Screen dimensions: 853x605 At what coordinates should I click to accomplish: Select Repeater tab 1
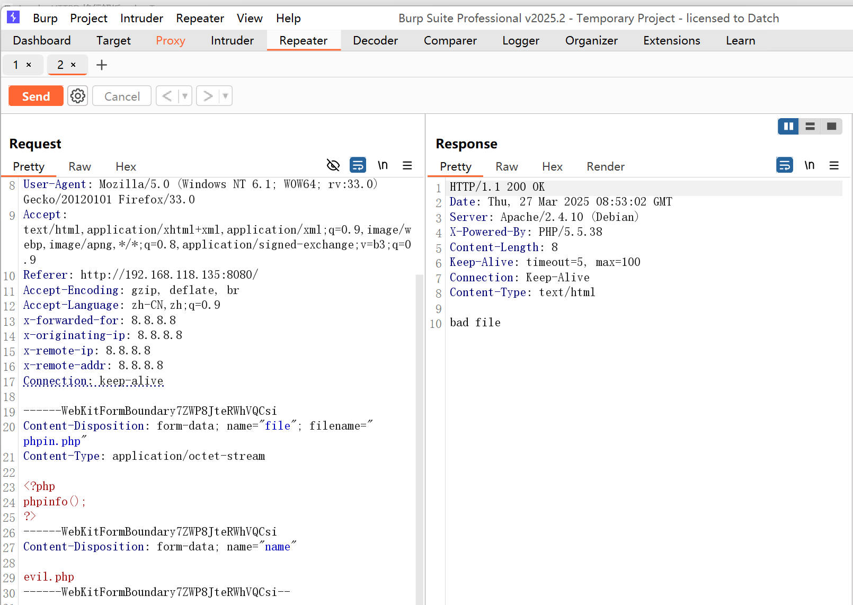(x=16, y=65)
